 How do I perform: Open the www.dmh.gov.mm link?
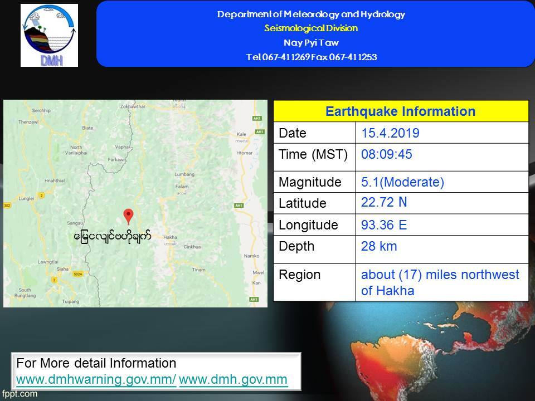234,380
